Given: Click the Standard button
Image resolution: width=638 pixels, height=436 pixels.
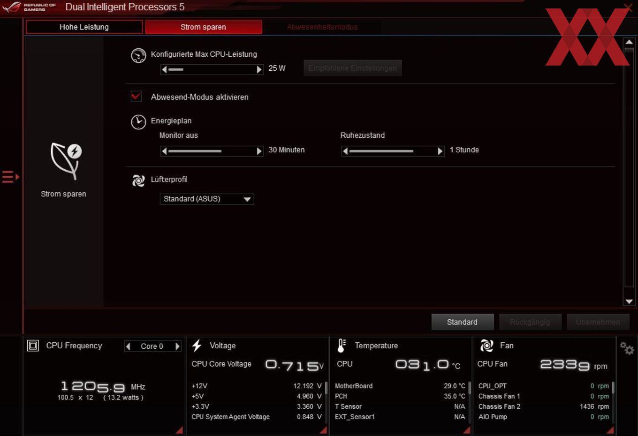Looking at the screenshot, I should [x=462, y=322].
